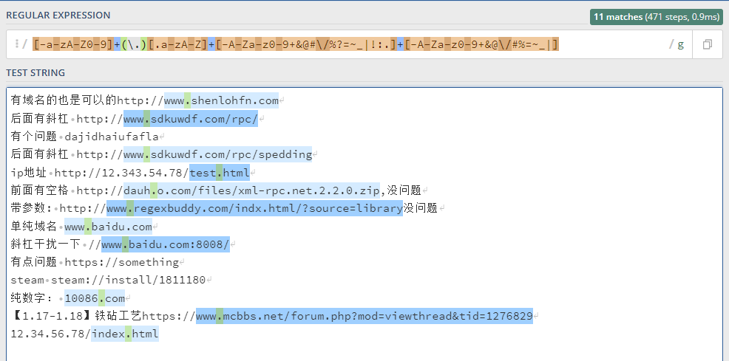Click the 'REGULAR EXPRESSION' section heading
729x361 pixels.
[x=58, y=15]
